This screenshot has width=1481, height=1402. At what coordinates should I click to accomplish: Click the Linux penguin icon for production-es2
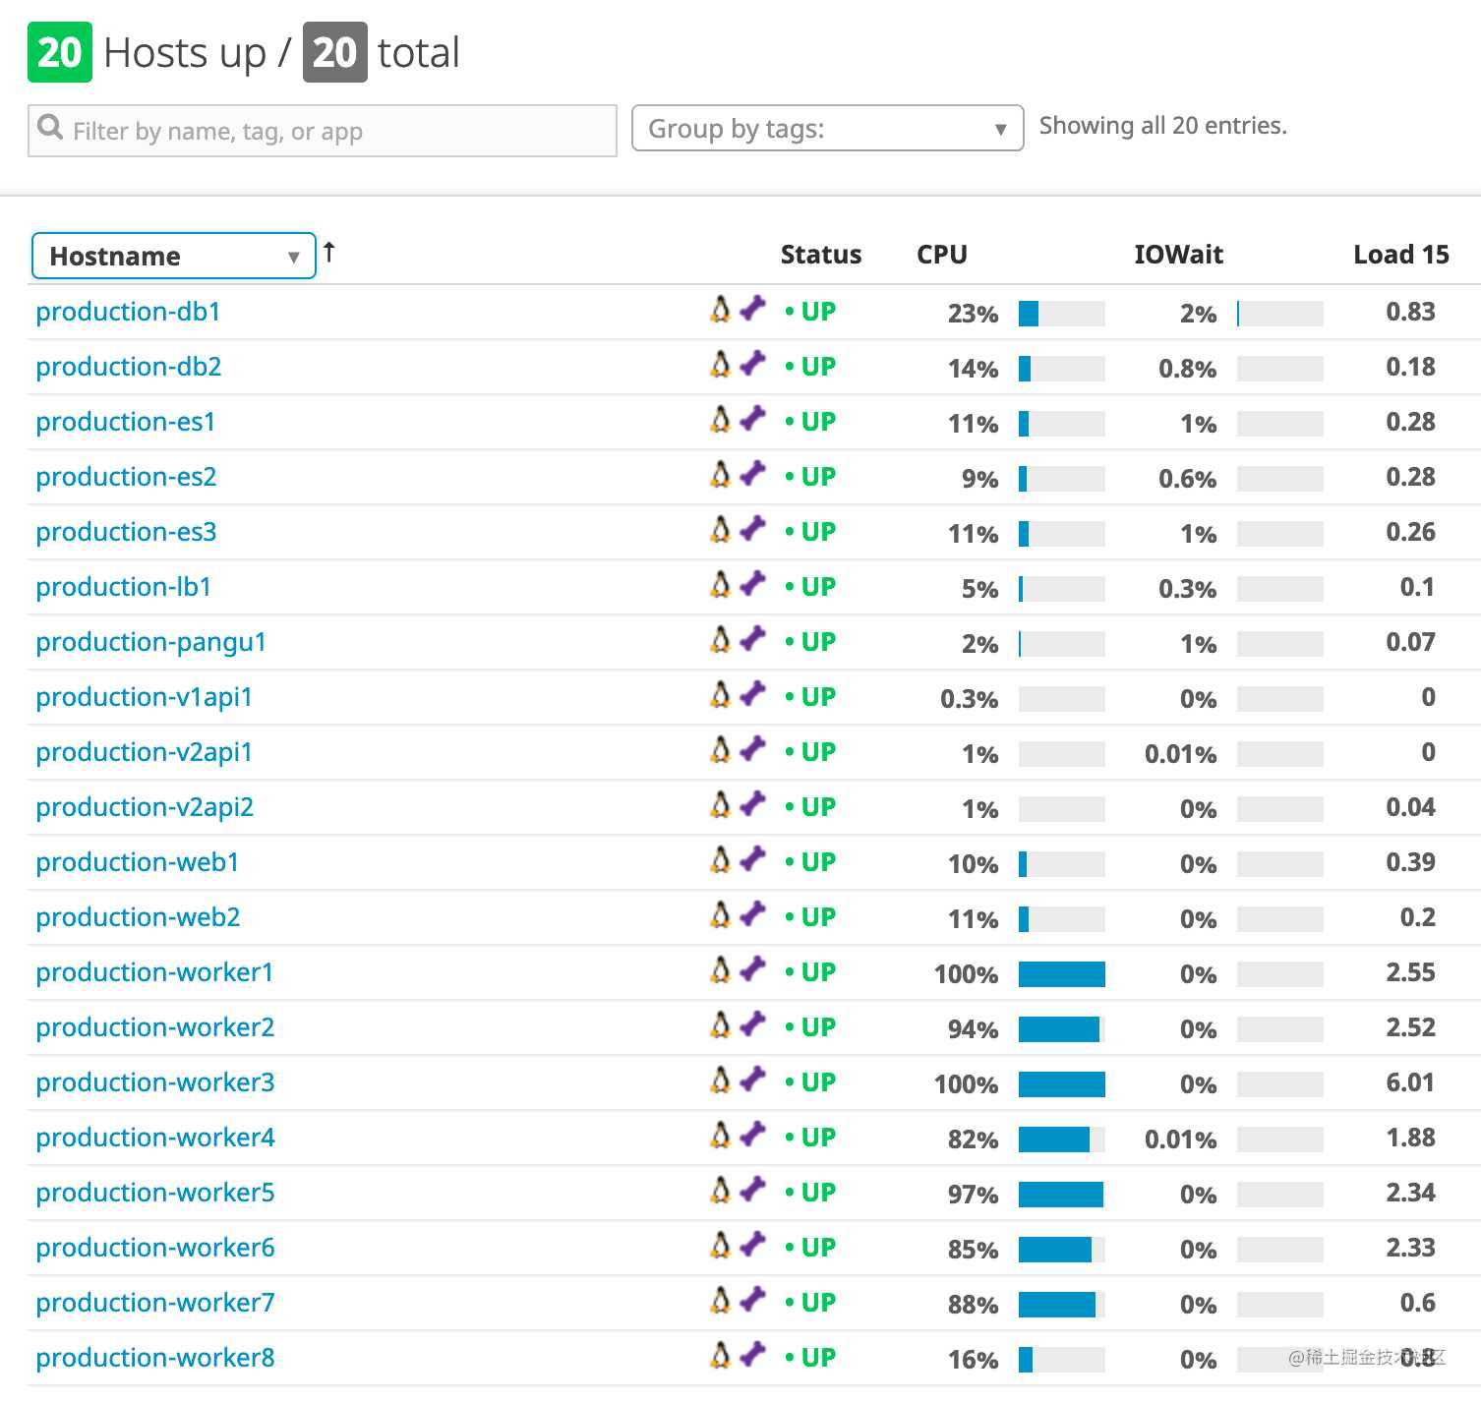[721, 474]
